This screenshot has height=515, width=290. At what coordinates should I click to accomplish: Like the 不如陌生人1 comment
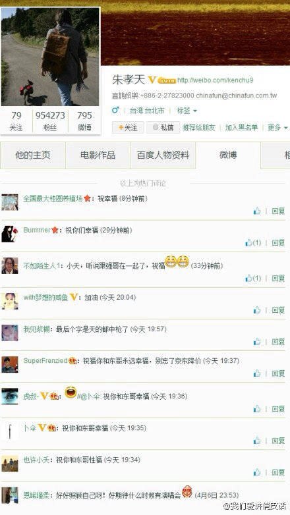coord(253,278)
